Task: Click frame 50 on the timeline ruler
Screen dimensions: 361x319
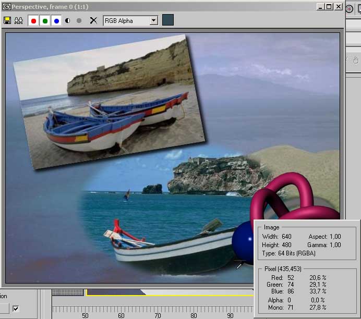Action: pyautogui.click(x=85, y=315)
